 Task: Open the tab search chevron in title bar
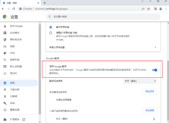142,1
